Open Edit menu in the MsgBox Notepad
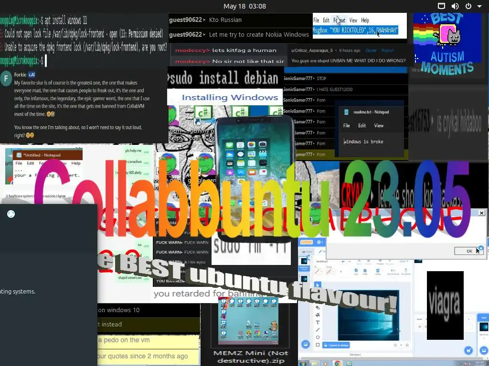 [326, 20]
